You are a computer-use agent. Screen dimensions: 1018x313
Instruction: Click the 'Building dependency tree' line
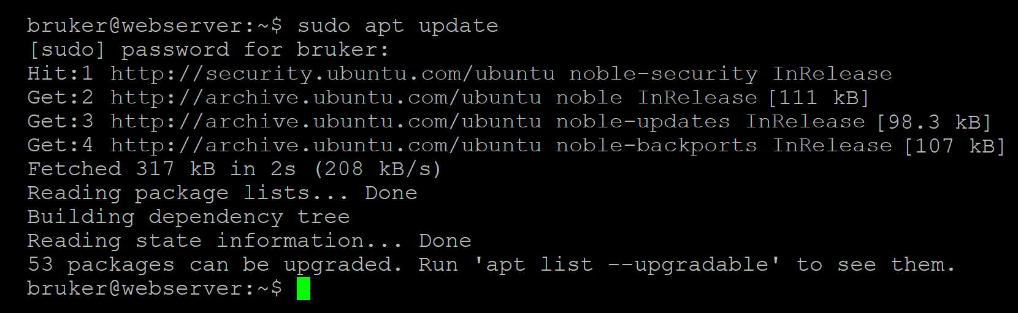pos(188,217)
